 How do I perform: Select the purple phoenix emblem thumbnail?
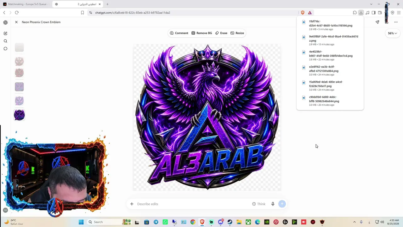click(x=19, y=115)
